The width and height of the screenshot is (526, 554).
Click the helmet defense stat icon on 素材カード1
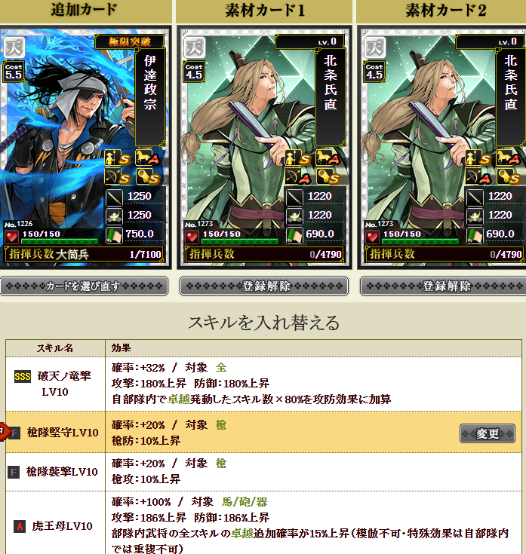click(294, 216)
